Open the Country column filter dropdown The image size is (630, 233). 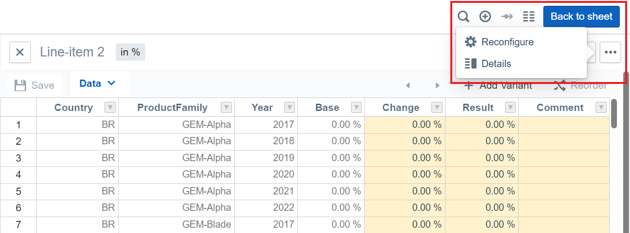(110, 108)
